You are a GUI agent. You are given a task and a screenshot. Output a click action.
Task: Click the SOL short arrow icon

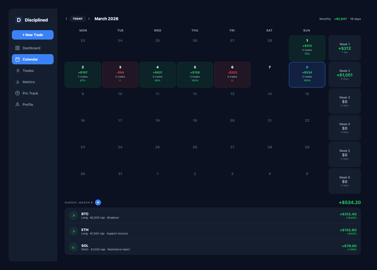point(74,247)
